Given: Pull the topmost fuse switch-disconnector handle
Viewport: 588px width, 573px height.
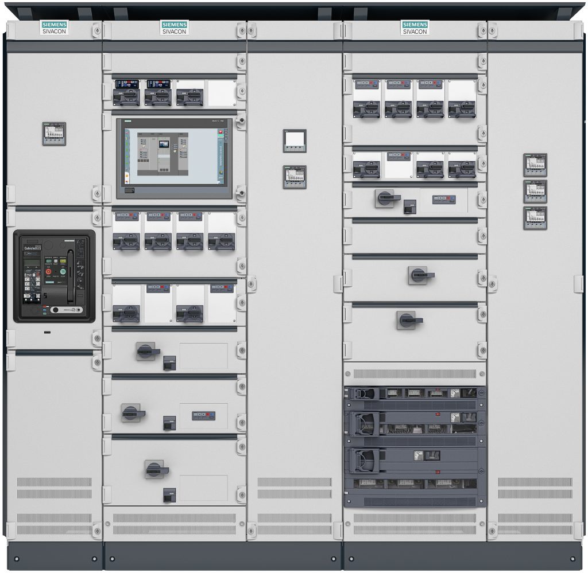Looking at the screenshot, I should pos(365,393).
